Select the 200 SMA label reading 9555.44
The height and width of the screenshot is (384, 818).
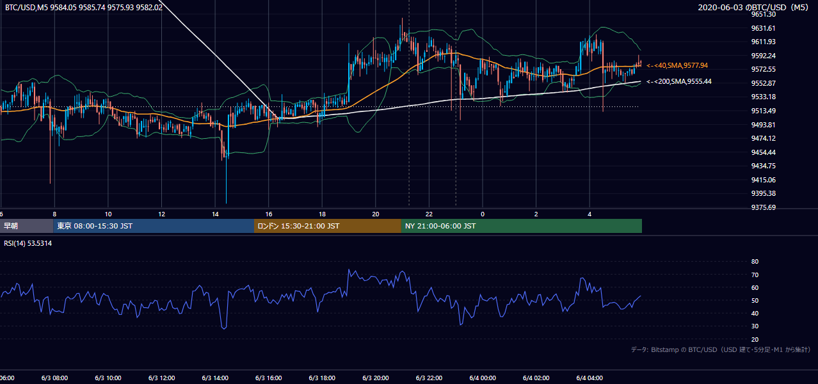tap(679, 81)
